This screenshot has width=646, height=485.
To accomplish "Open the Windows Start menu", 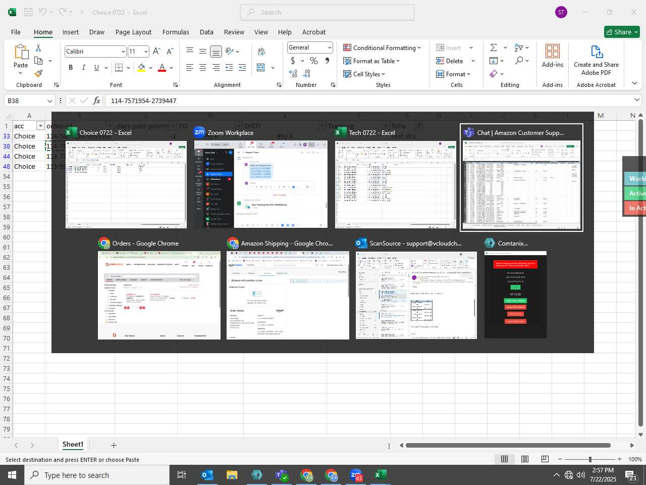I will pos(12,475).
